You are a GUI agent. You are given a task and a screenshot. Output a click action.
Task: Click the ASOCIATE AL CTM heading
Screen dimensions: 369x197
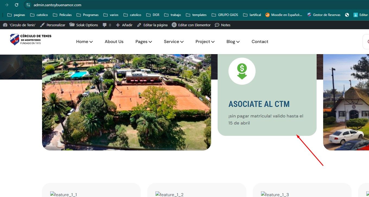click(x=259, y=104)
